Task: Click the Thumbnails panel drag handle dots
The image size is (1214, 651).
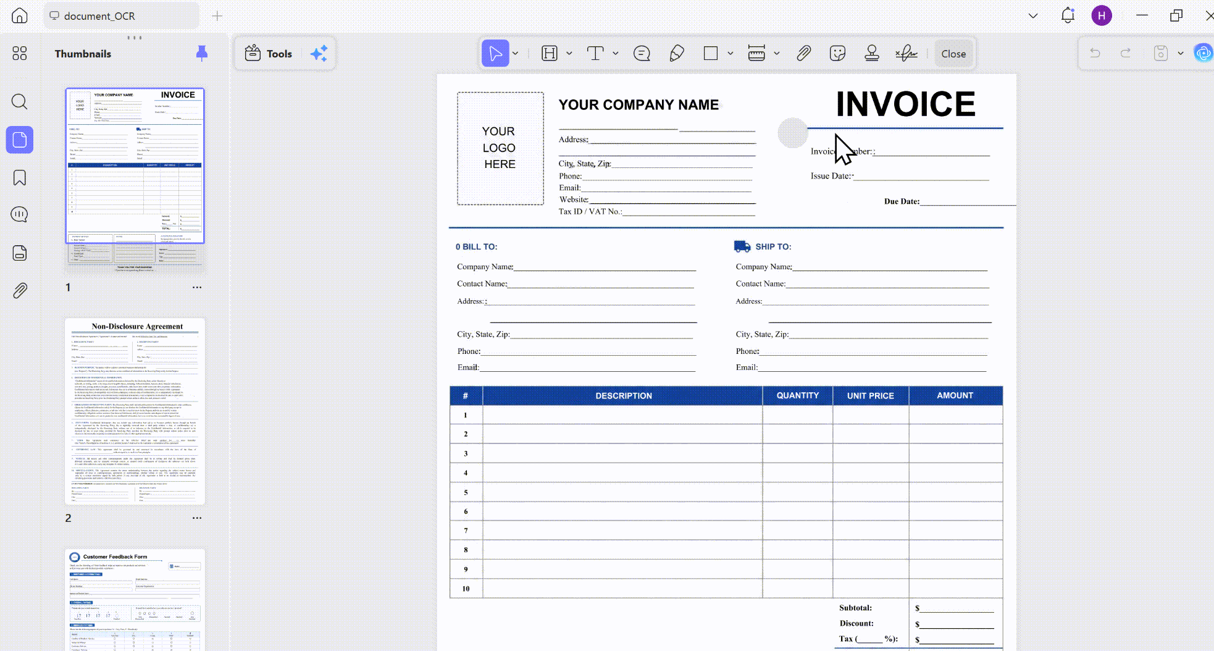Action: tap(135, 38)
